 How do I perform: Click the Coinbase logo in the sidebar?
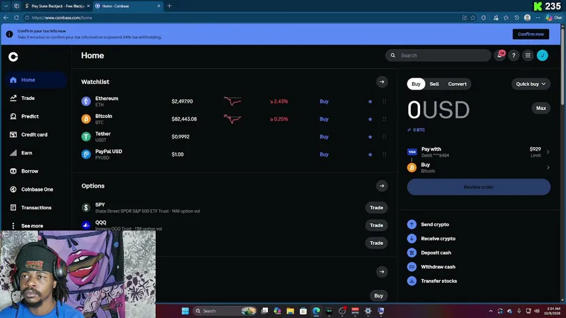tap(13, 56)
